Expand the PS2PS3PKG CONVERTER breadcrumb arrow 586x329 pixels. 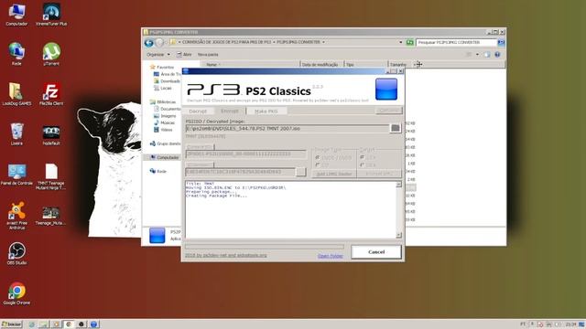[323, 42]
